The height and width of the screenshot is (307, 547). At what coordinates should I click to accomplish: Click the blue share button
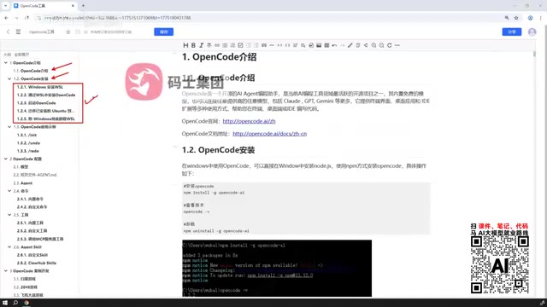(x=512, y=32)
